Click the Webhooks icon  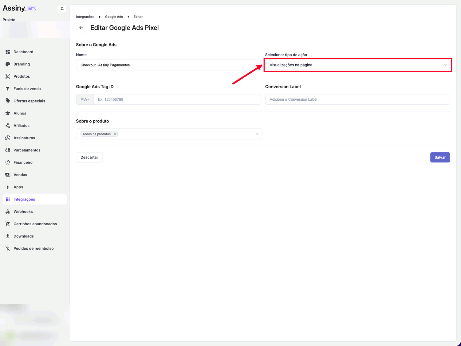(8, 212)
